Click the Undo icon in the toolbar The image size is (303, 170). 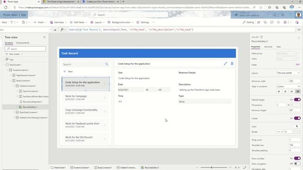11,22
